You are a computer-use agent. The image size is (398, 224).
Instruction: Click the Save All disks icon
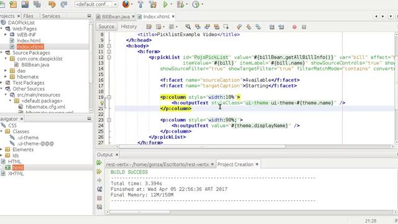point(37,4)
